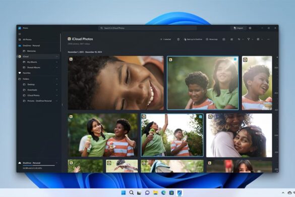Click the Move/copy toolbar button
The width and height of the screenshot is (295, 197).
tap(212, 39)
